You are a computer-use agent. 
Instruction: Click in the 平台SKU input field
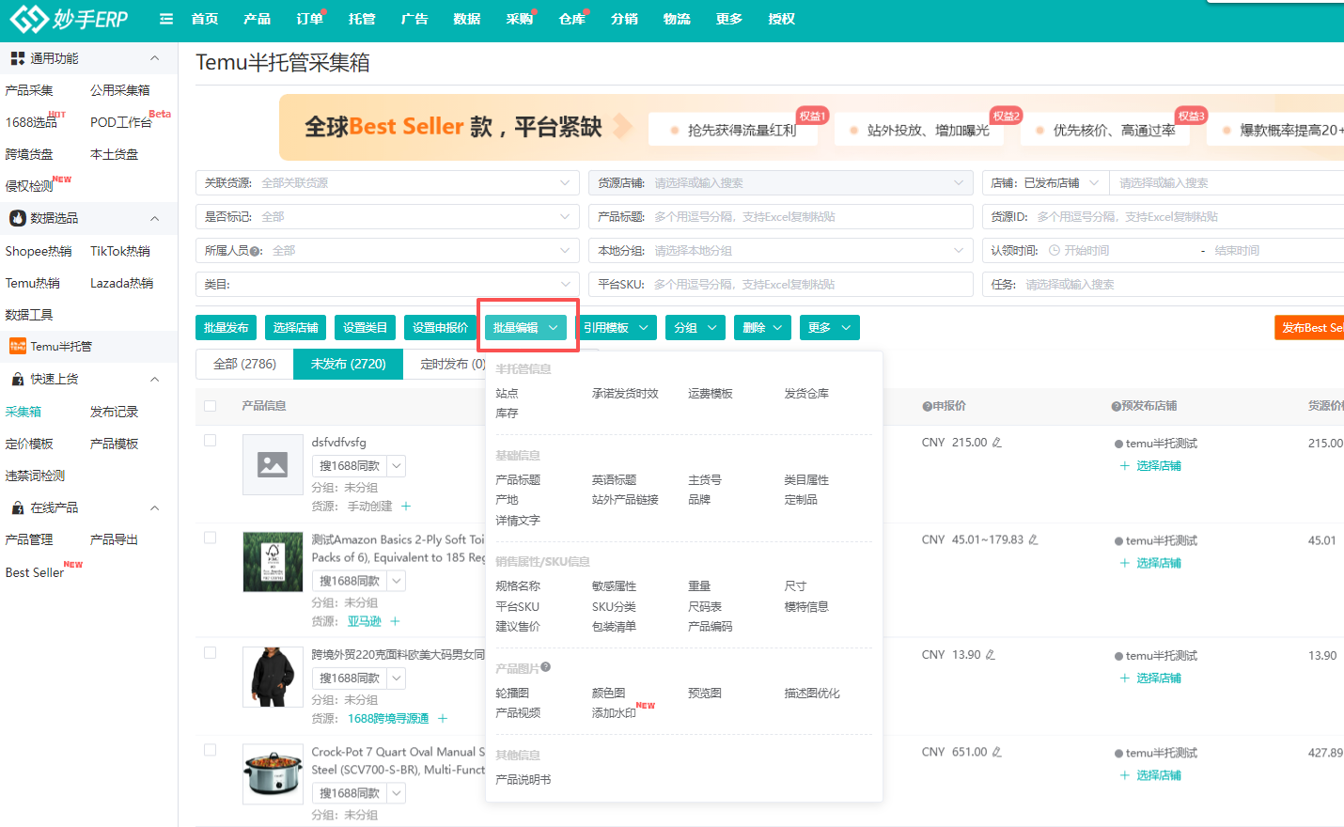pos(780,285)
